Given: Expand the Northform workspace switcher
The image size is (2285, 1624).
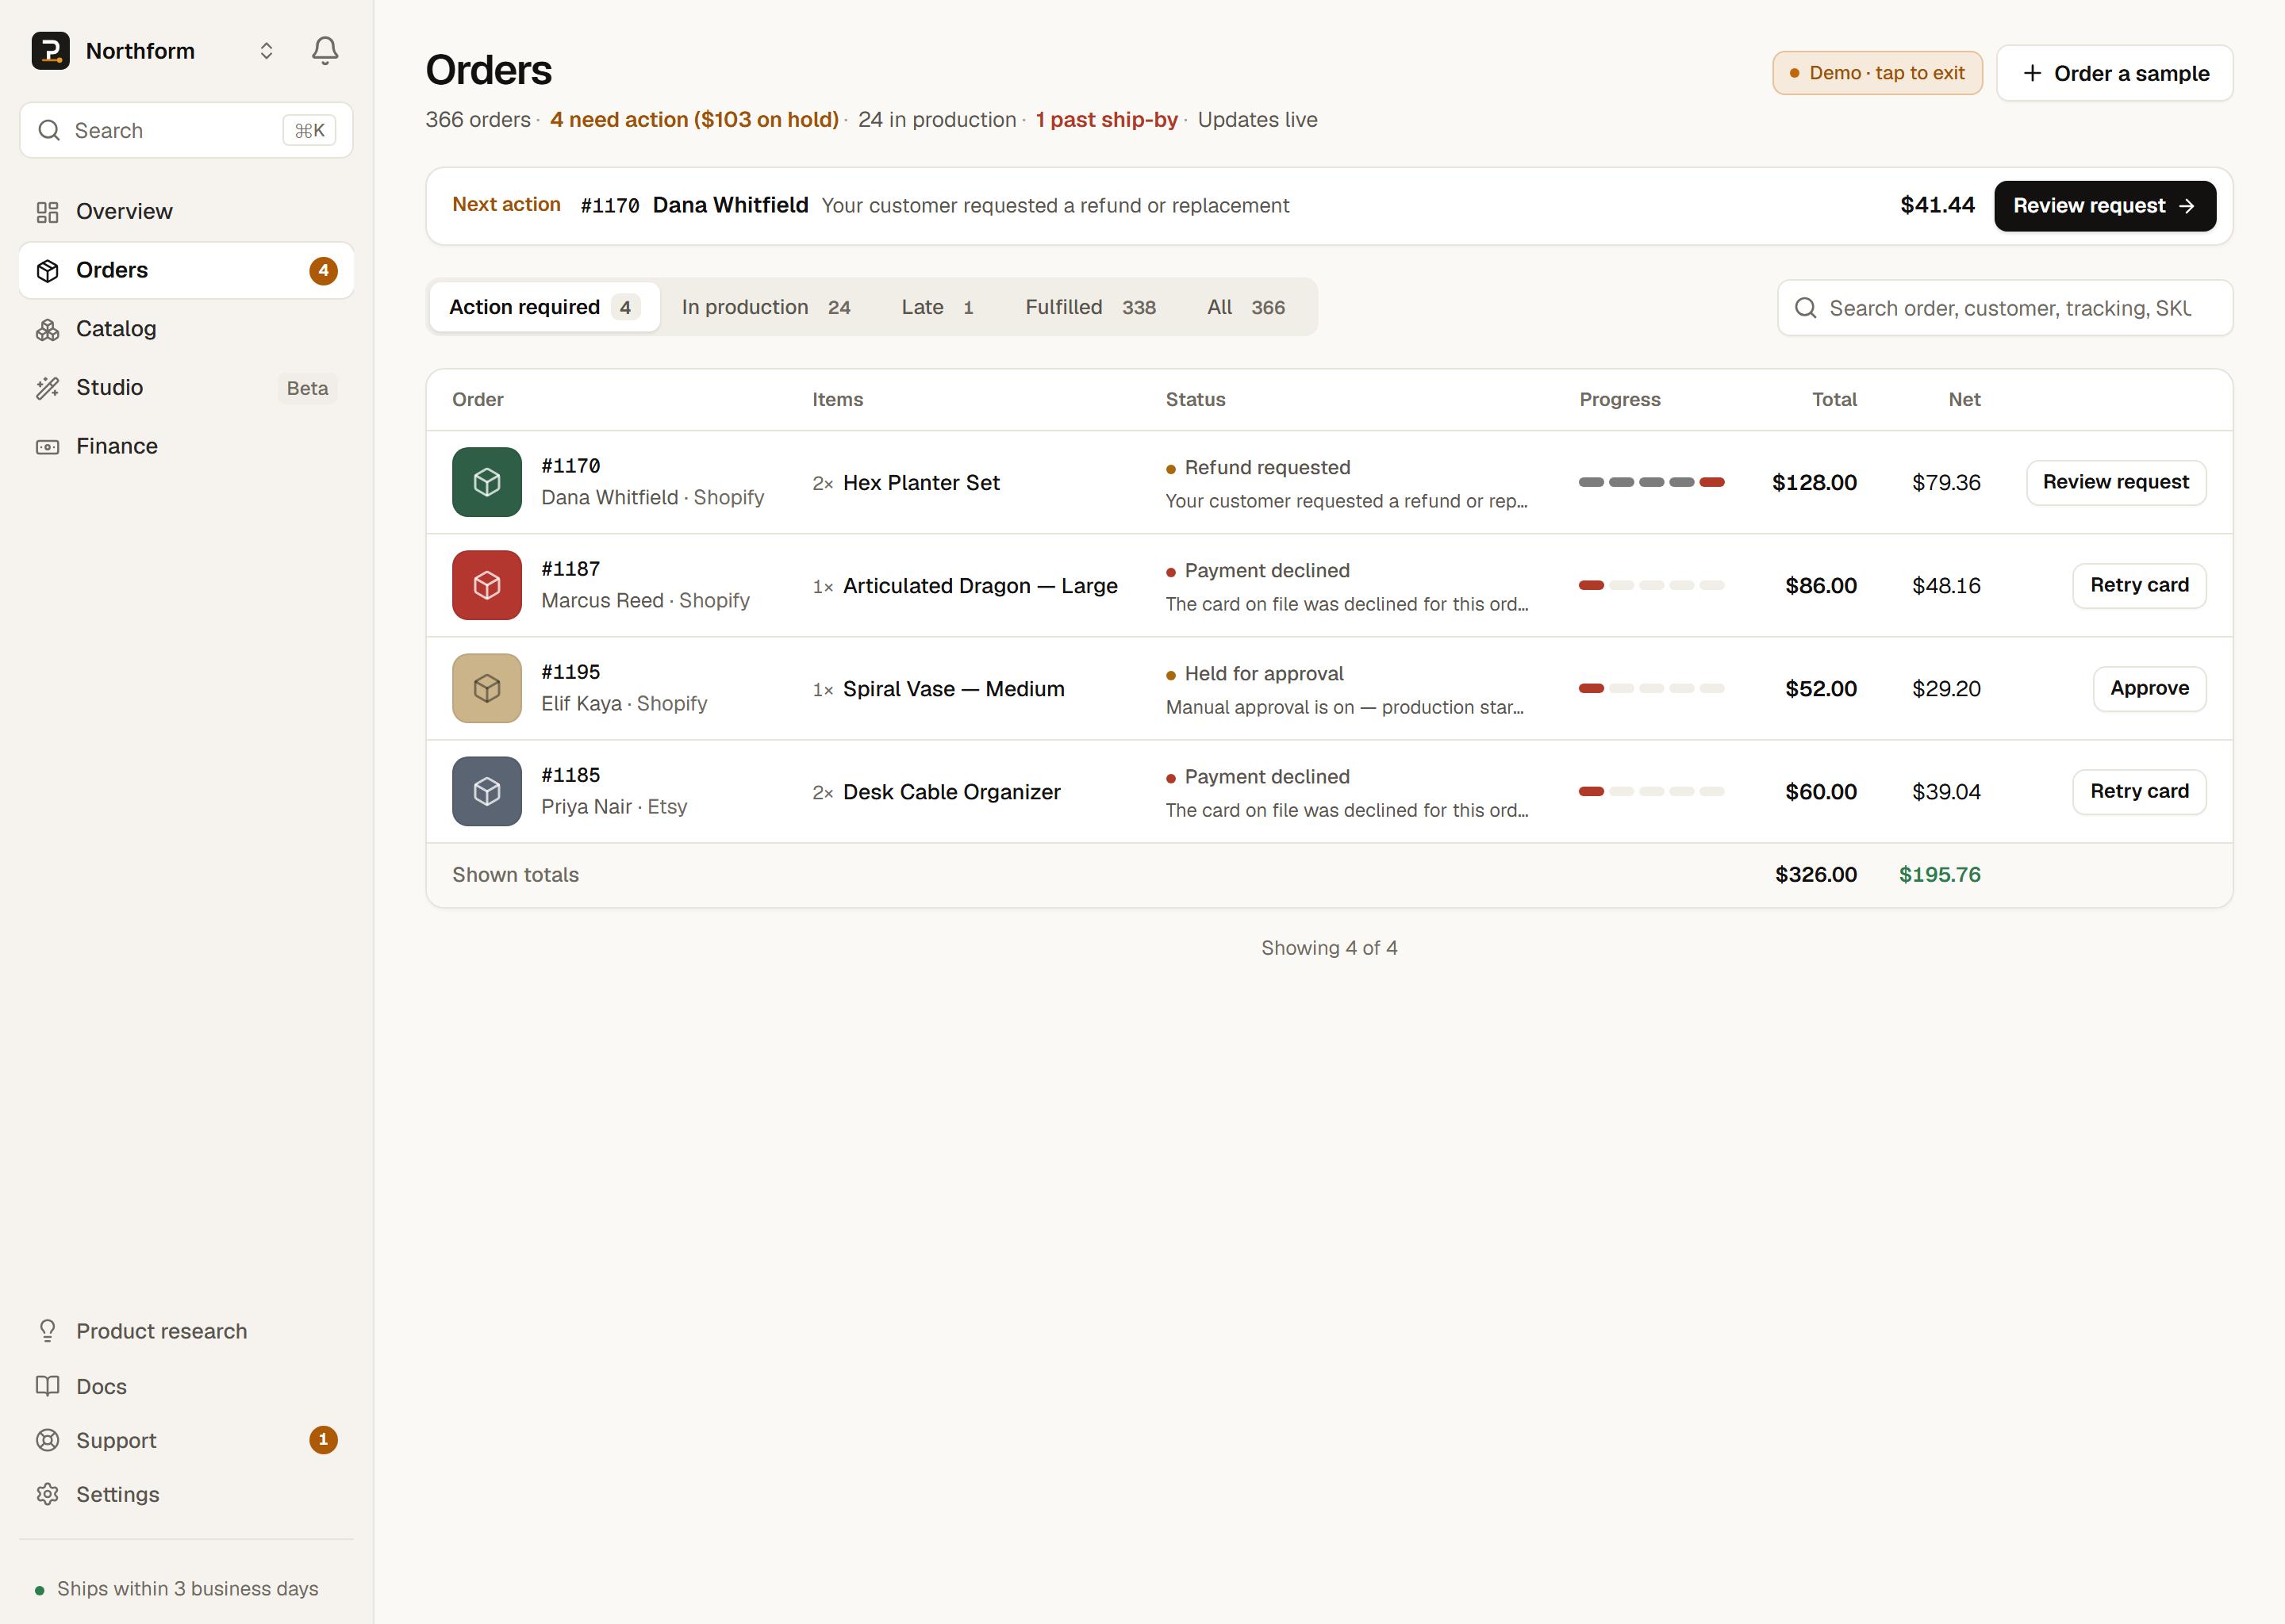Looking at the screenshot, I should (266, 51).
